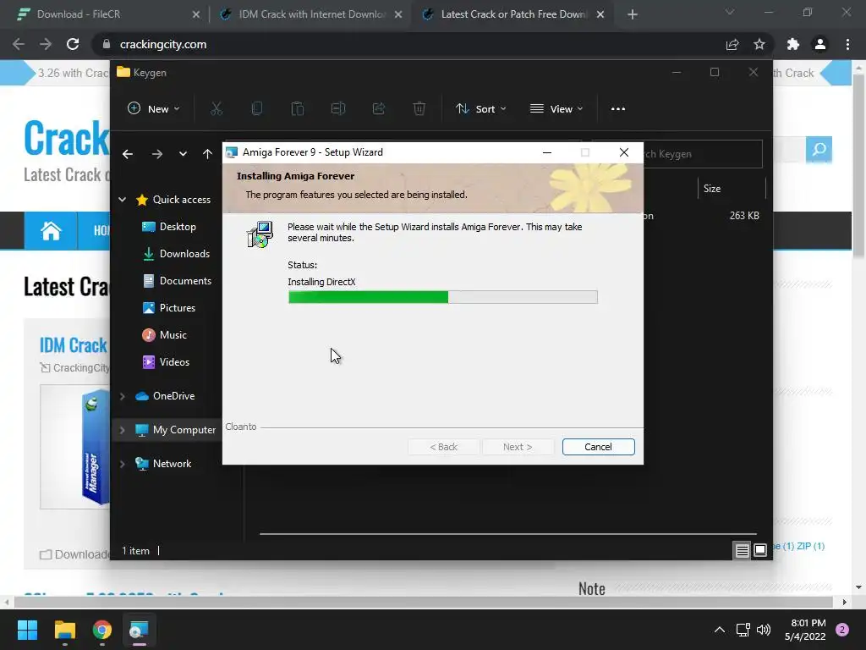Expand the OneDrive tree node
Image resolution: width=866 pixels, height=650 pixels.
pyautogui.click(x=122, y=396)
